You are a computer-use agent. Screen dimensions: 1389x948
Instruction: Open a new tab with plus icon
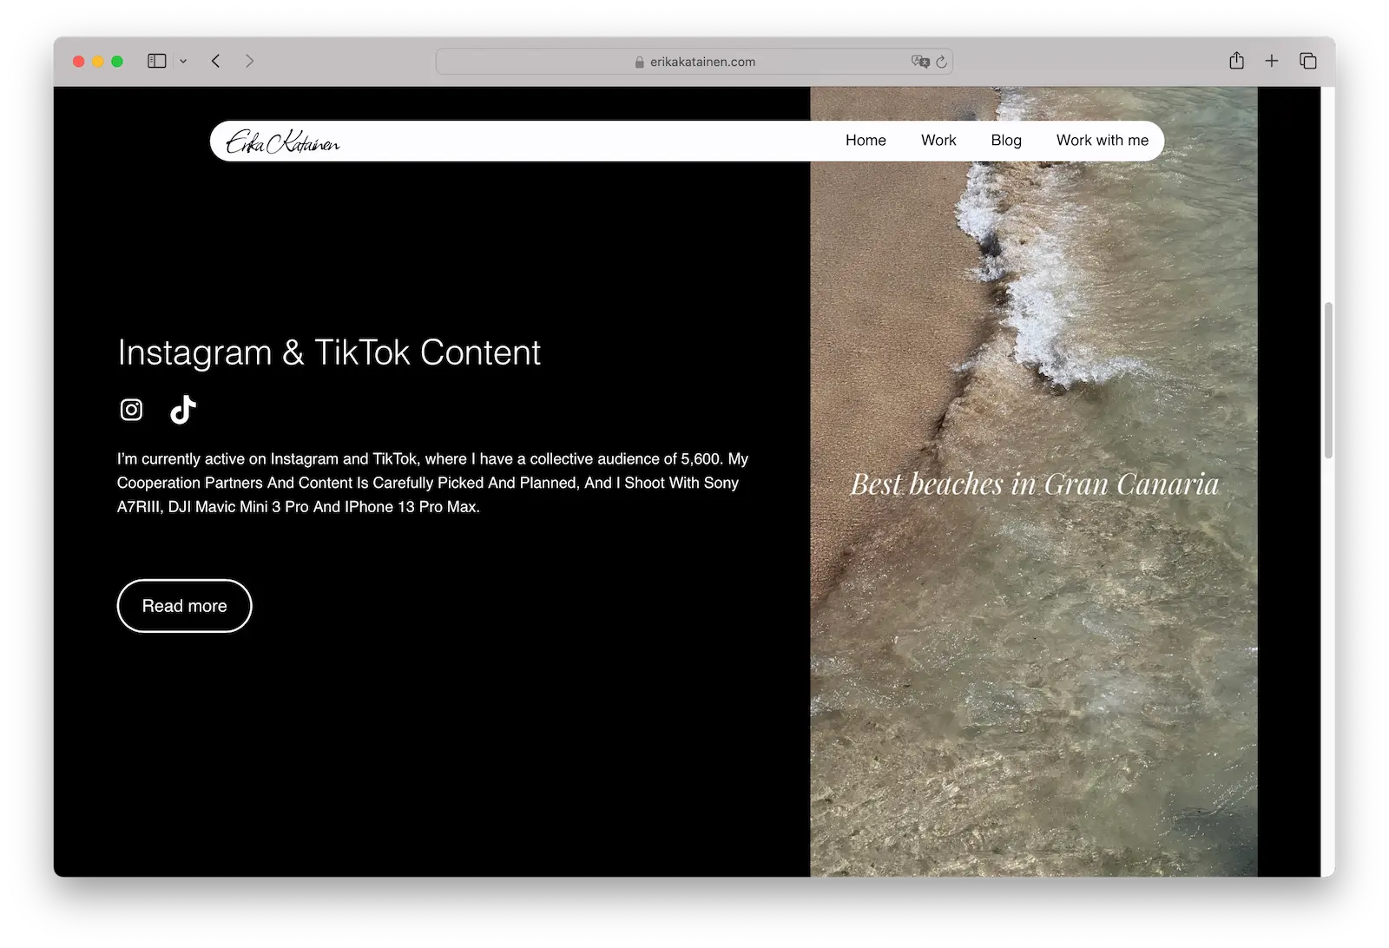click(x=1271, y=61)
